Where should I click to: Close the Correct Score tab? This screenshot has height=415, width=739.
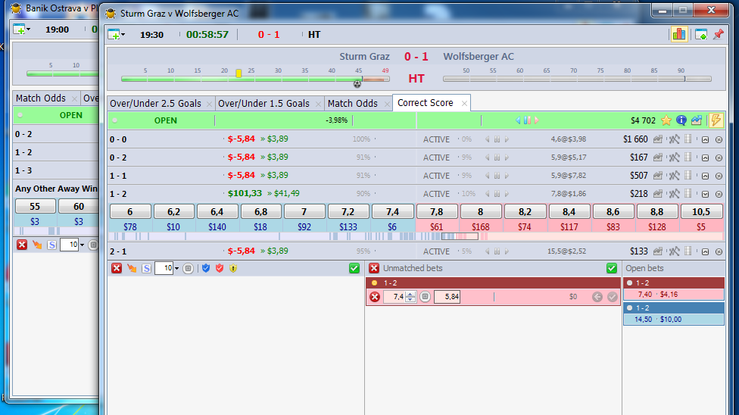point(464,103)
